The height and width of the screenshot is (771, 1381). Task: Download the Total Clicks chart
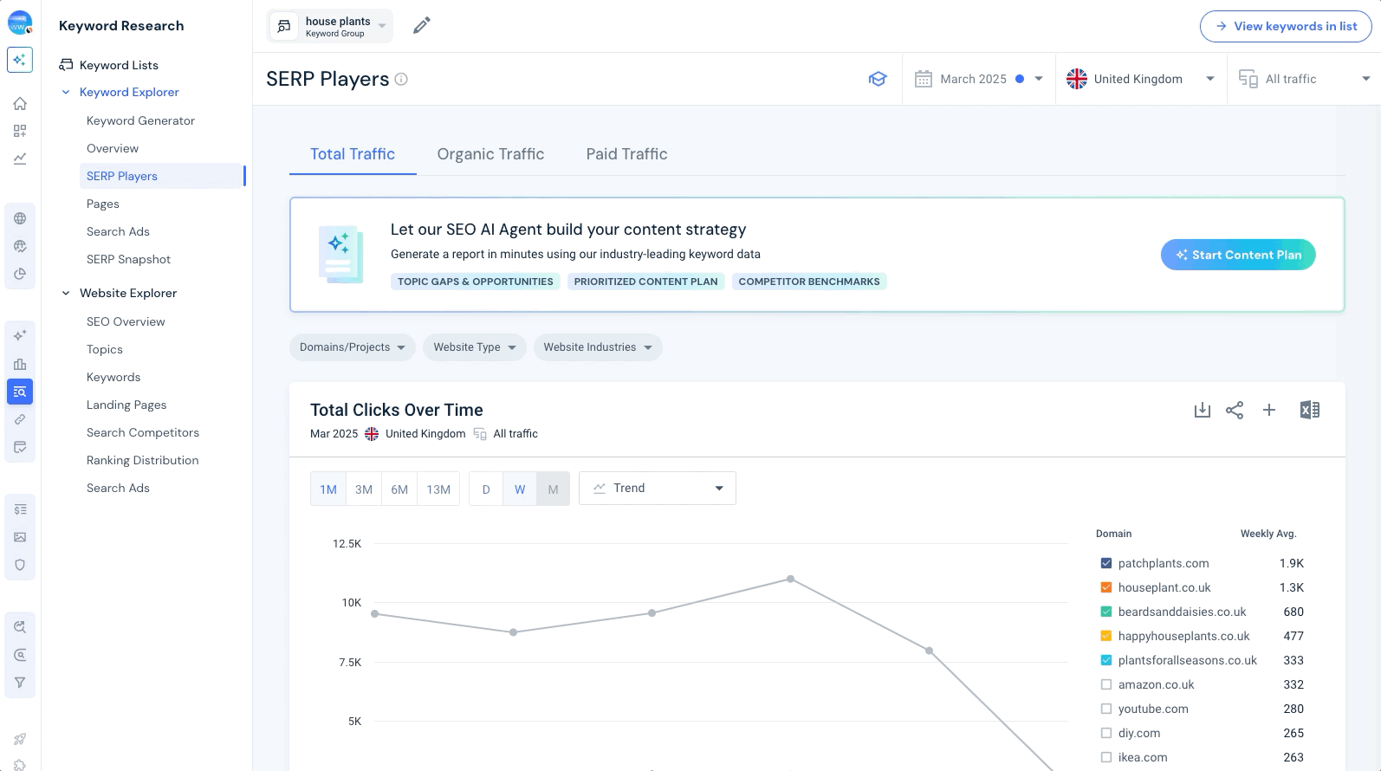tap(1202, 410)
